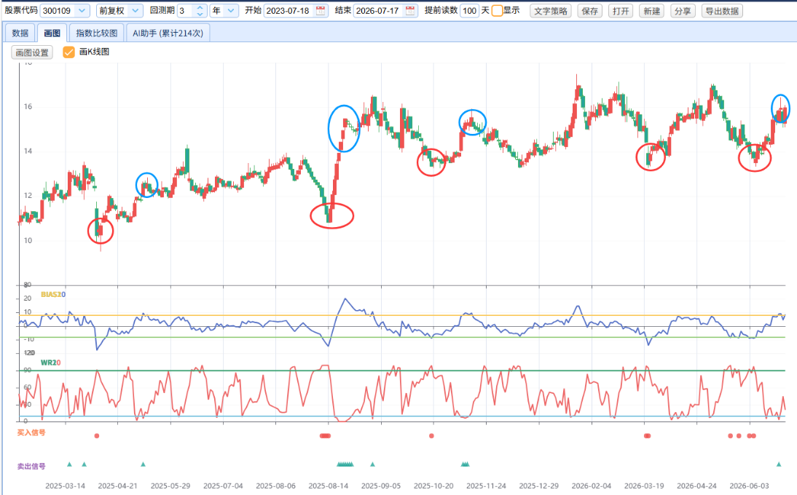
Task: Click first buy signal dot below chart
Action: pos(97,435)
